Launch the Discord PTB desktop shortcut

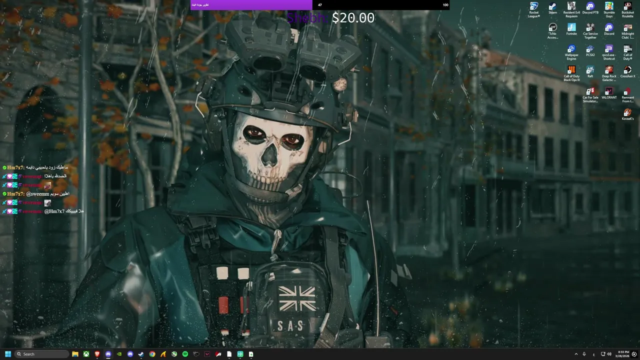pyautogui.click(x=590, y=8)
